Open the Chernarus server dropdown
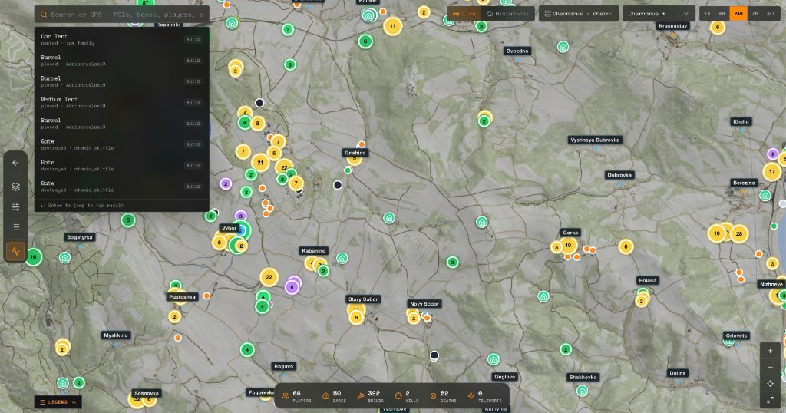 coord(579,14)
